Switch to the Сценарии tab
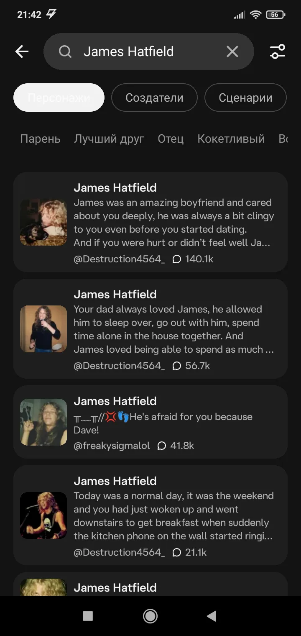Viewport: 301px width, 636px height. [x=245, y=97]
